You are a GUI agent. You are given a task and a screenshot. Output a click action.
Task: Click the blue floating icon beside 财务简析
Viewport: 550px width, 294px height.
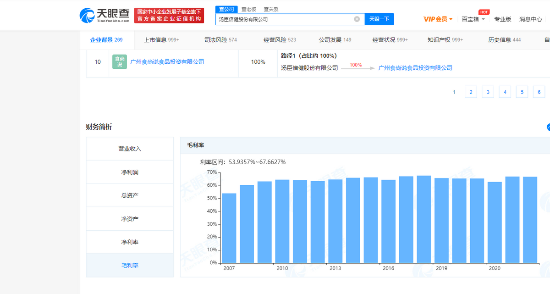tap(548, 128)
